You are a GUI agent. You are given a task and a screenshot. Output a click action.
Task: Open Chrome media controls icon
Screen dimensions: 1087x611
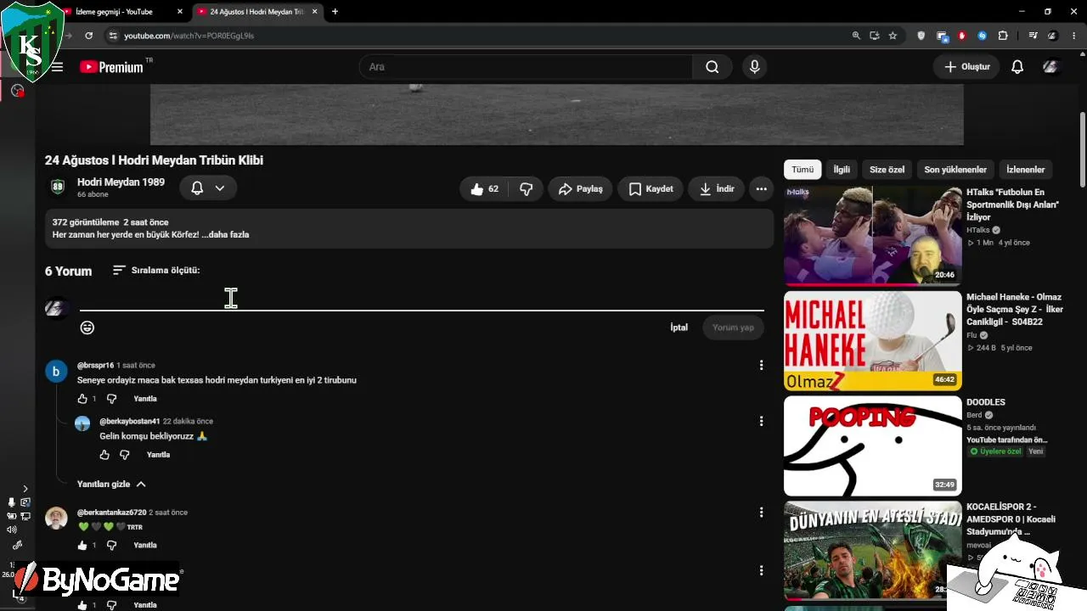coord(1033,36)
